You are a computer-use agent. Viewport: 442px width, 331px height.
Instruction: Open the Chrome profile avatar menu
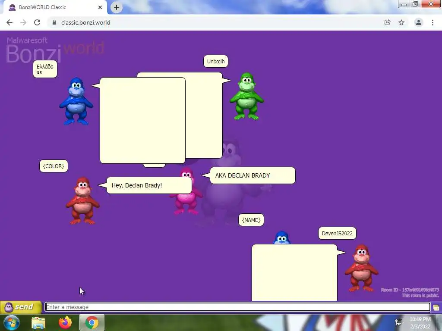coord(419,22)
